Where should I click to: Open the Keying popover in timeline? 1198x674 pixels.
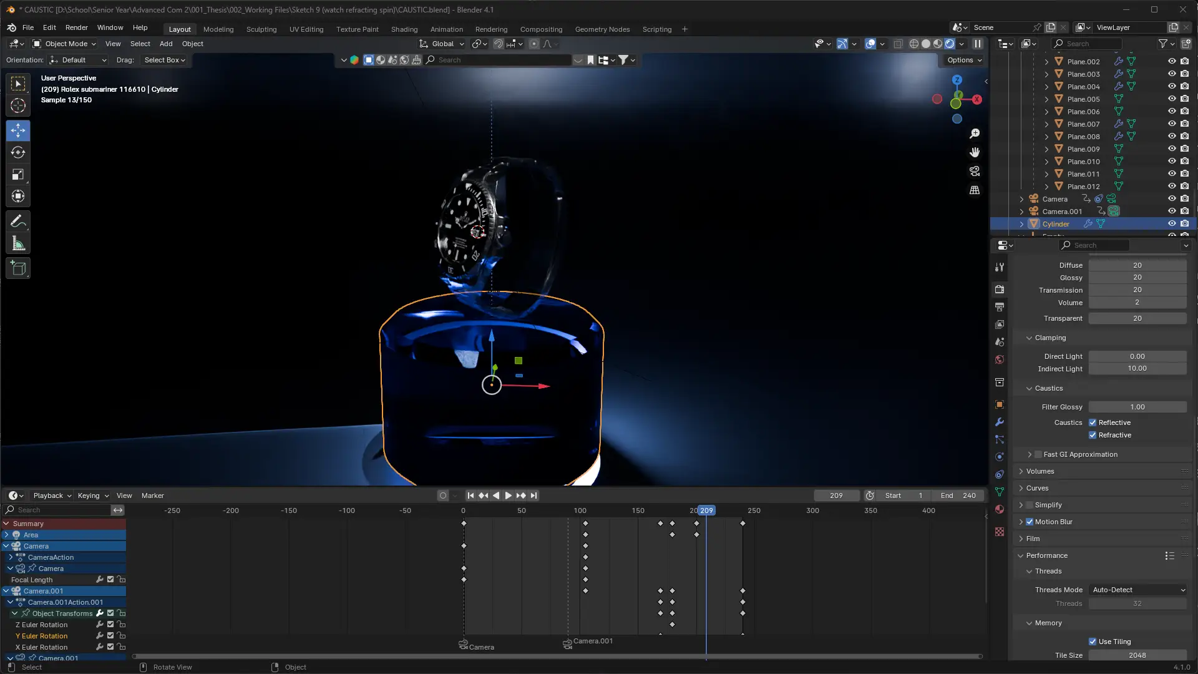coord(92,496)
